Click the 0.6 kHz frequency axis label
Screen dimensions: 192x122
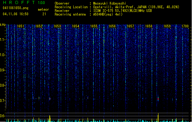(3, 116)
